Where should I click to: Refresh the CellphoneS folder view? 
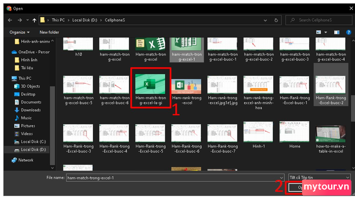(276, 20)
